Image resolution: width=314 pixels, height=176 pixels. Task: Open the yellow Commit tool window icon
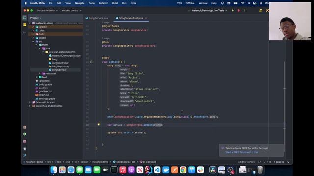click(25, 25)
